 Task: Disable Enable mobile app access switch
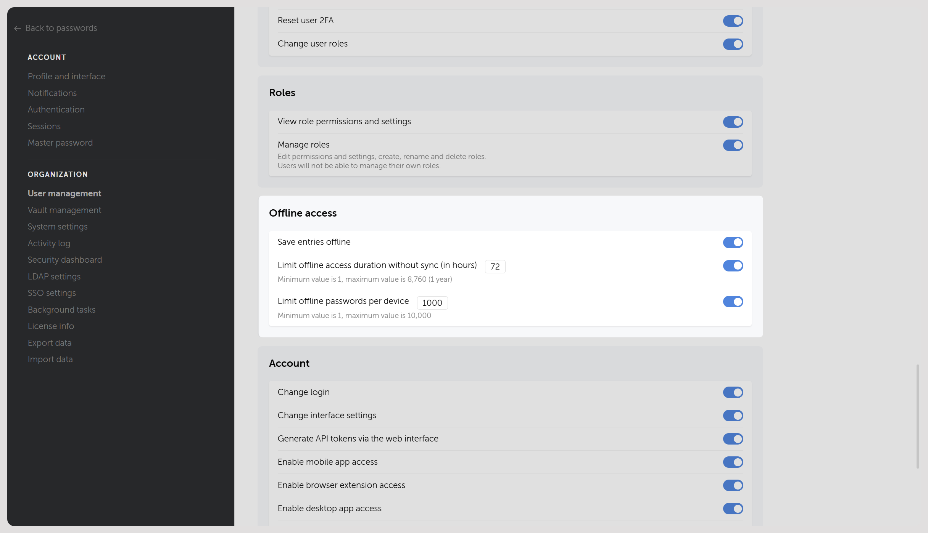click(733, 462)
